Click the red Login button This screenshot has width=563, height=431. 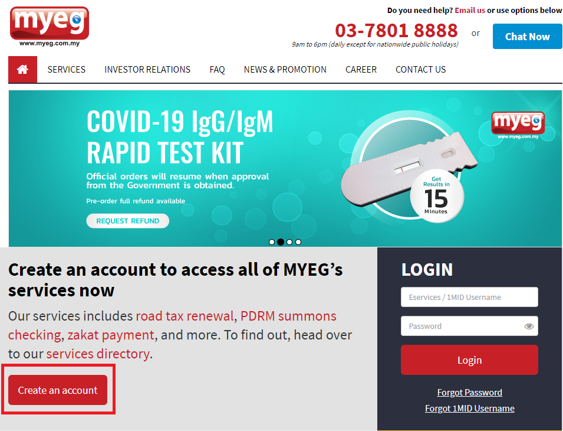coord(469,360)
